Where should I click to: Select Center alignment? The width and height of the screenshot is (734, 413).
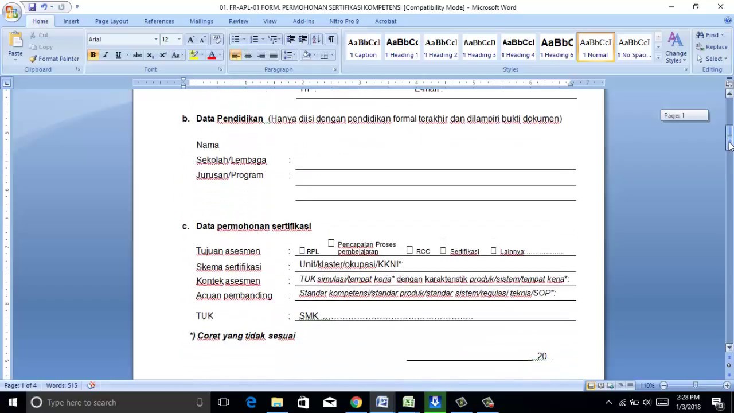point(248,55)
